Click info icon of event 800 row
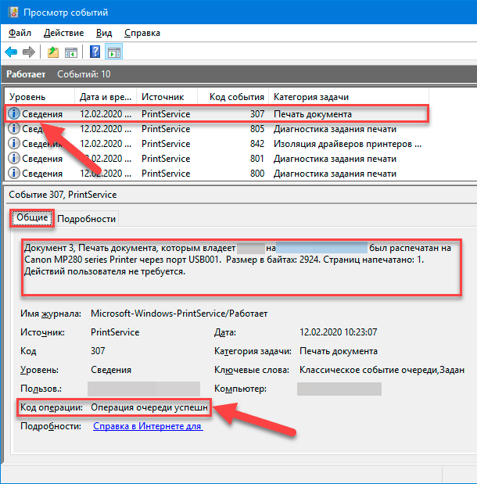477x484 pixels. tap(14, 173)
